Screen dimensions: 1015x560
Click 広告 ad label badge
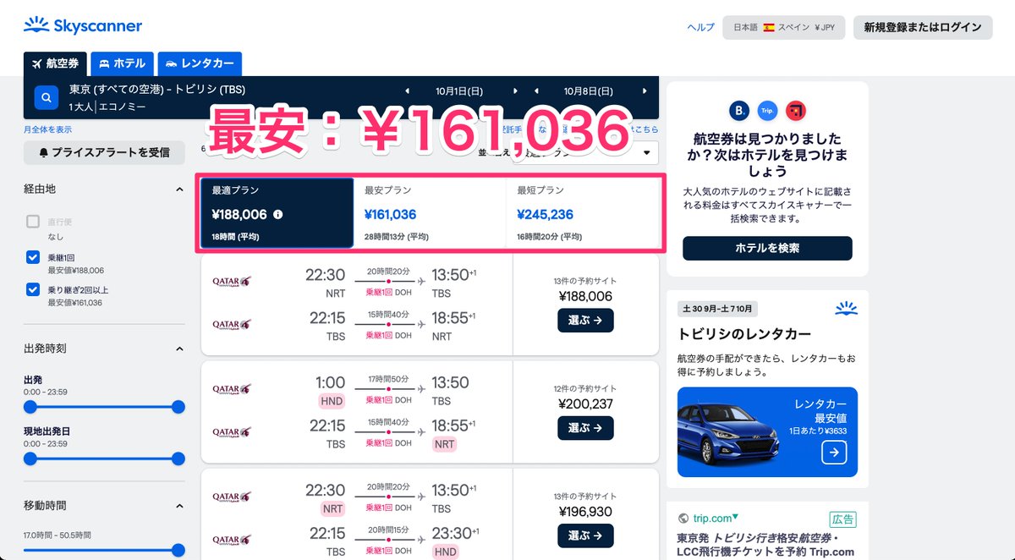[842, 519]
